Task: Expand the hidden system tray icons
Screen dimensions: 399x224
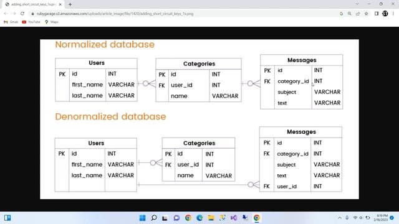Action: coord(339,218)
